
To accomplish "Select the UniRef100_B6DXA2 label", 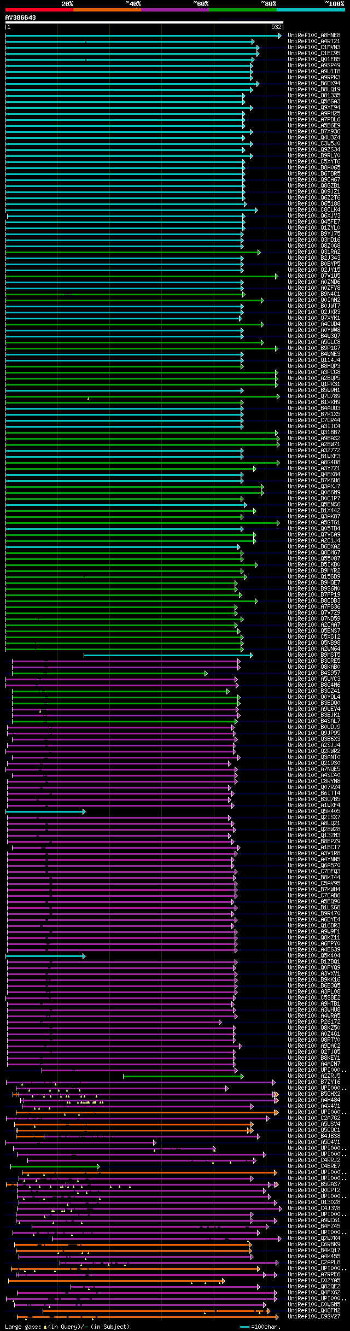I will [314, 547].
